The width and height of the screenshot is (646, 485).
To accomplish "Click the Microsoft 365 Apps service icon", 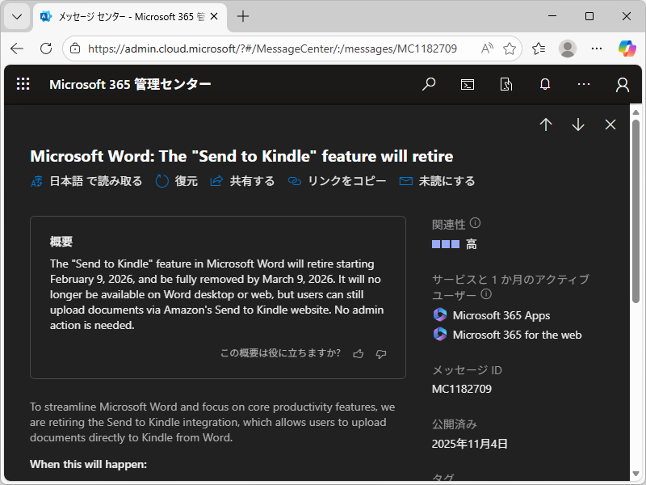I will pyautogui.click(x=439, y=315).
